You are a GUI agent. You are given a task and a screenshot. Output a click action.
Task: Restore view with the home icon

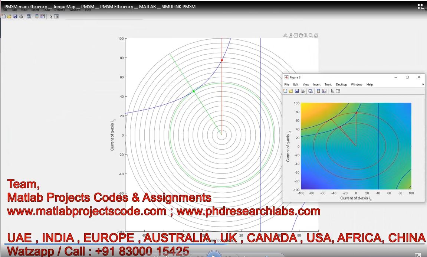tap(316, 36)
